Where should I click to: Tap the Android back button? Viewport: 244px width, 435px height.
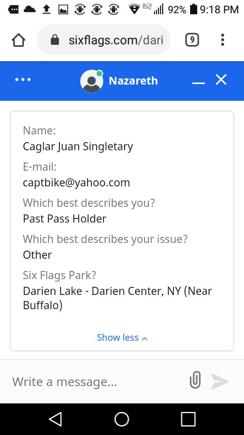pyautogui.click(x=55, y=419)
